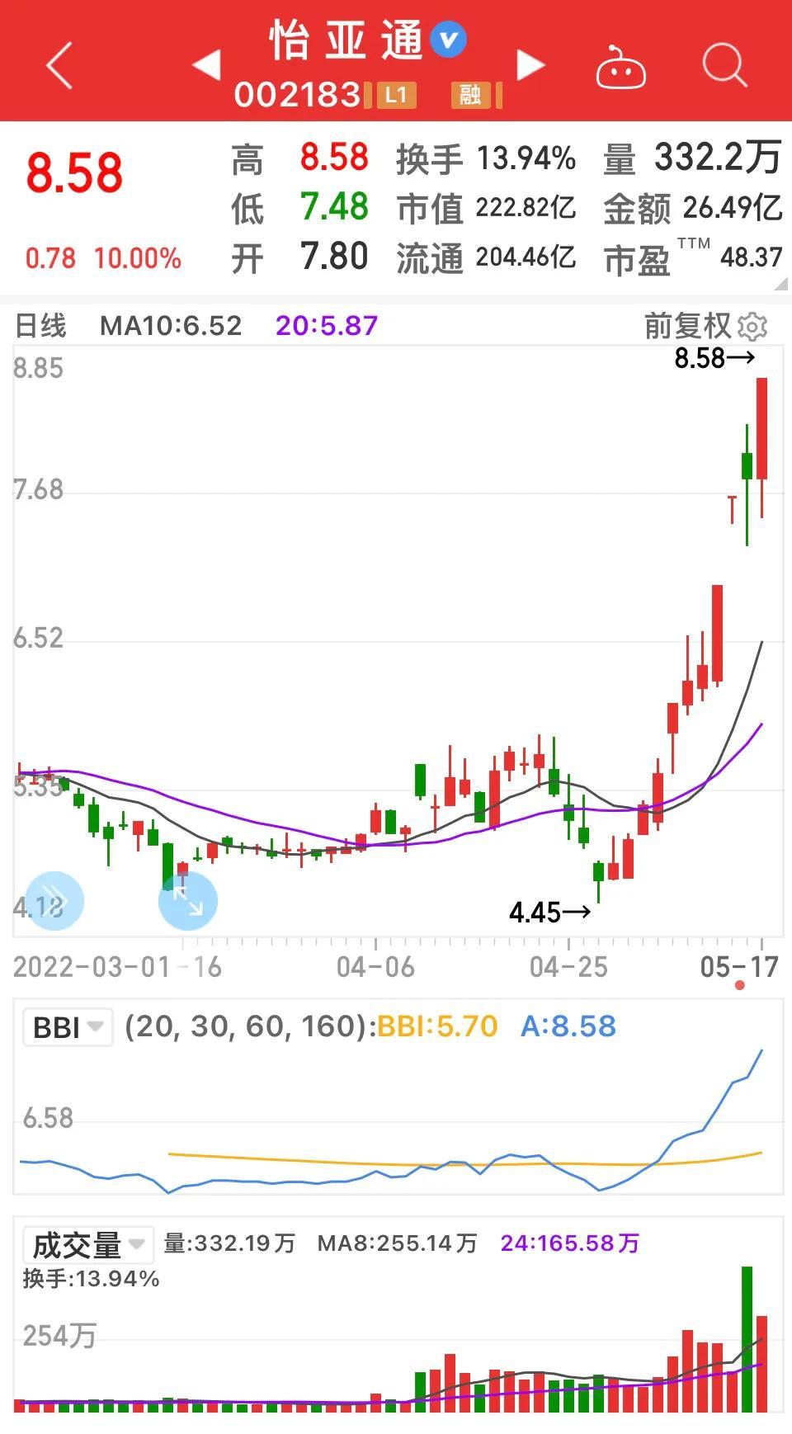Image resolution: width=792 pixels, height=1434 pixels.
Task: Change 前复权 adjustment mode
Action: tap(687, 326)
